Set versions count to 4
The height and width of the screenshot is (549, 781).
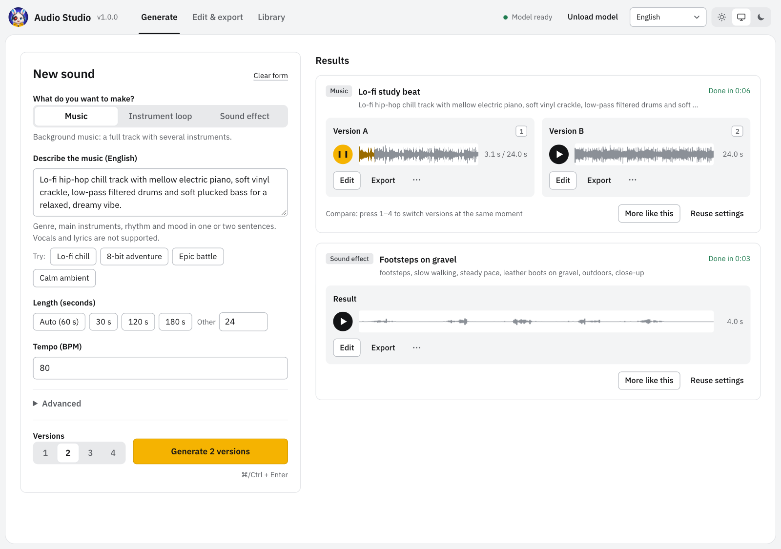pos(113,453)
